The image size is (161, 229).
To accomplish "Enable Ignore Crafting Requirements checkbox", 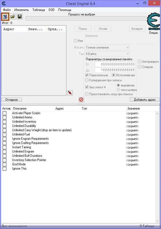I will (x=5, y=143).
